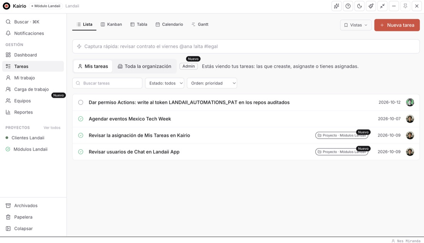This screenshot has width=424, height=243.
Task: Open Archivados in sidebar
Action: tap(33, 206)
